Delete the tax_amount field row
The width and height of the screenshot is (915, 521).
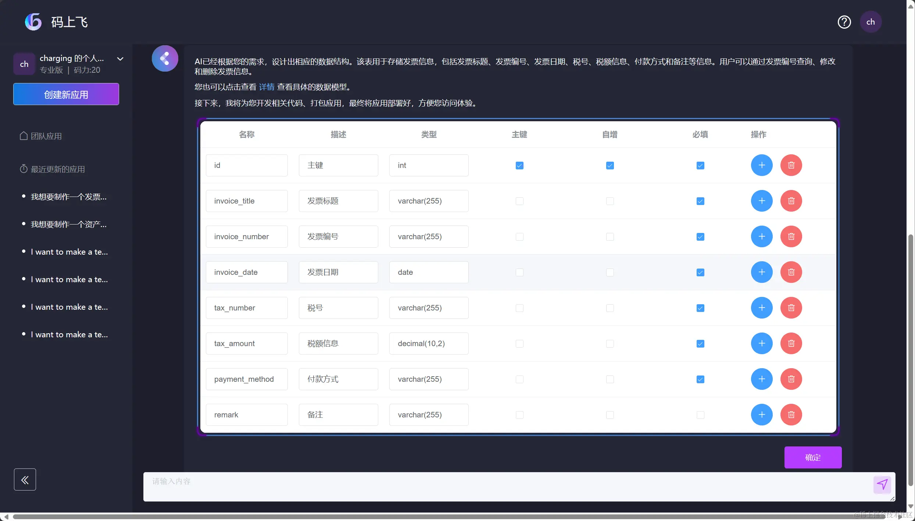(x=791, y=344)
